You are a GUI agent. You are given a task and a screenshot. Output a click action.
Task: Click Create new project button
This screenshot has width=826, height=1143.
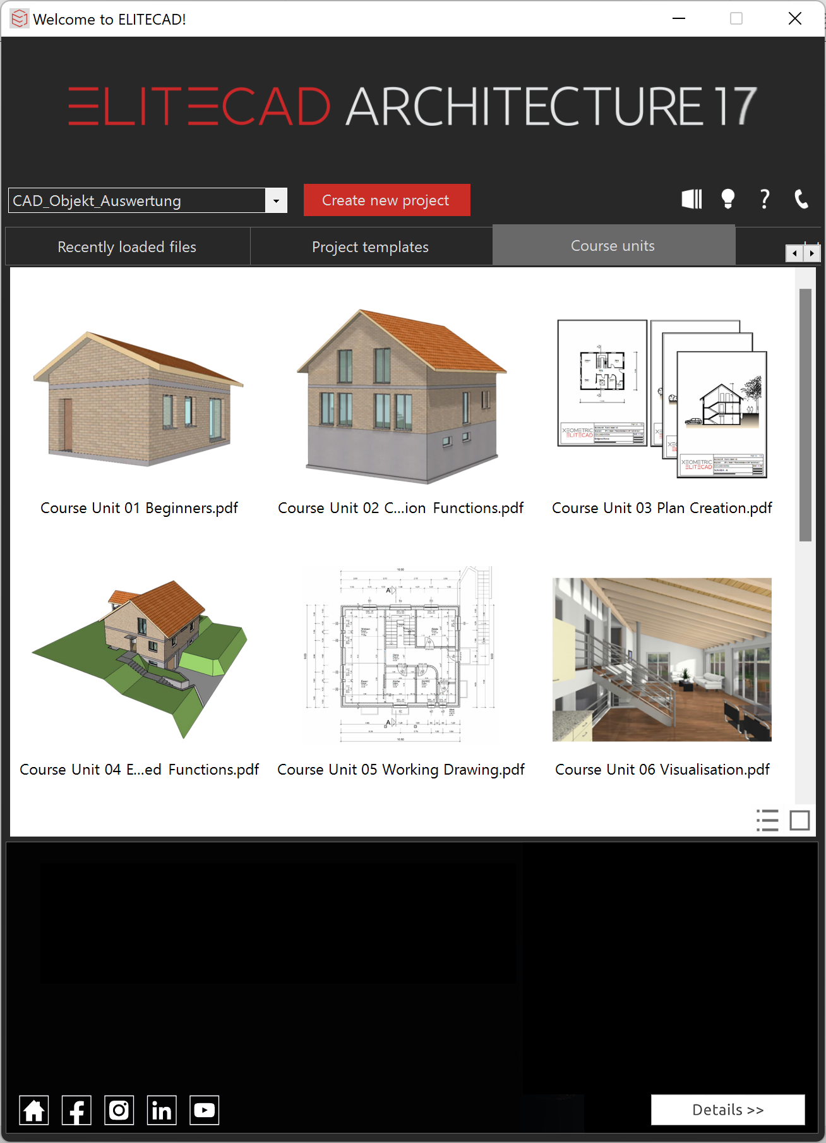(386, 200)
